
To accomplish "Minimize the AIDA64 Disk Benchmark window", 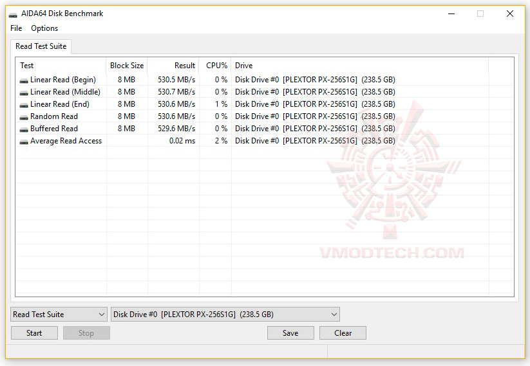I will [x=451, y=14].
